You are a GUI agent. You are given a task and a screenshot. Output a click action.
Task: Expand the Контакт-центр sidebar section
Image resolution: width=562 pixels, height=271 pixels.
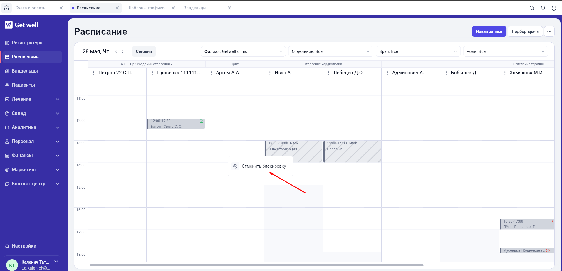[x=58, y=184]
